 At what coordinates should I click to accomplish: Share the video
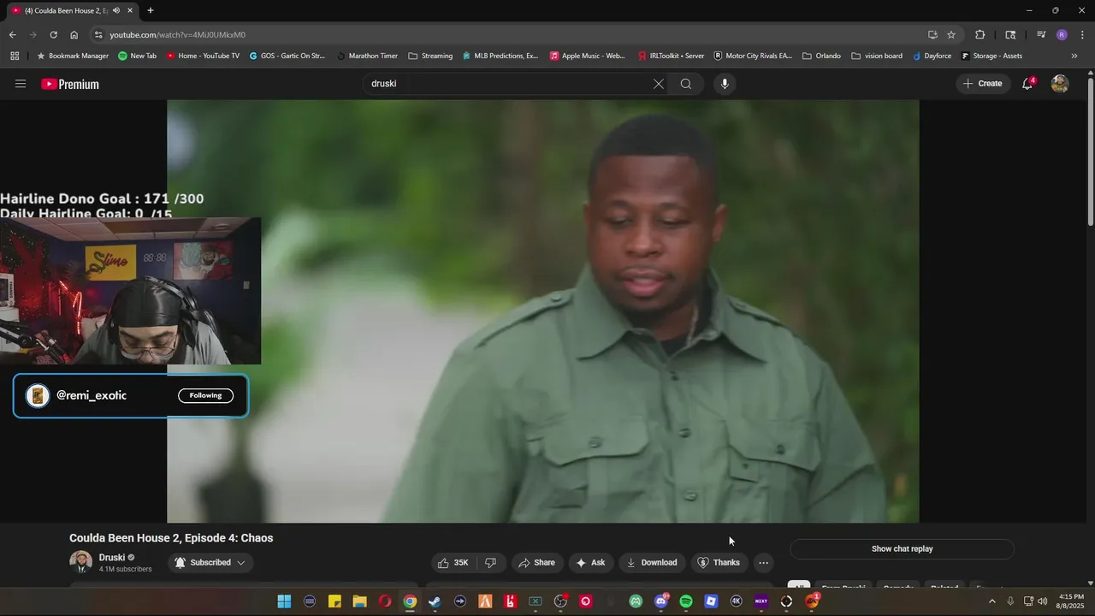pos(536,562)
